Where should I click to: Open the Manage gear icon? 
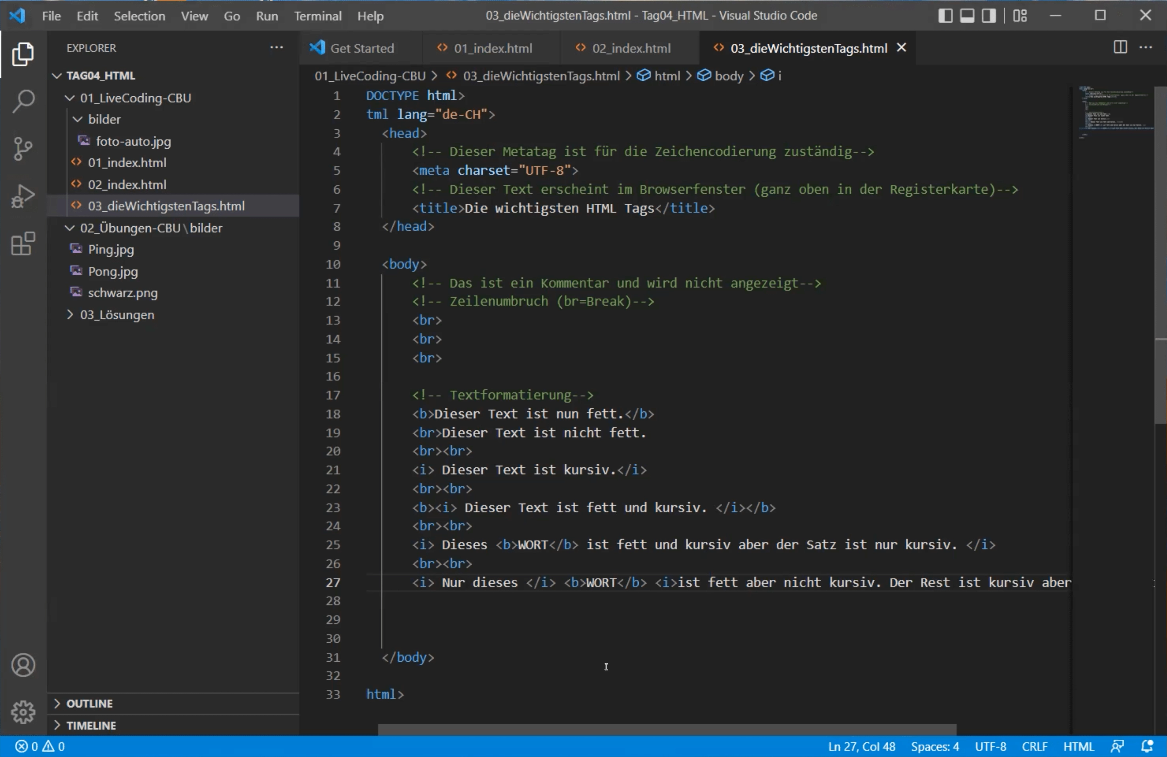click(23, 712)
